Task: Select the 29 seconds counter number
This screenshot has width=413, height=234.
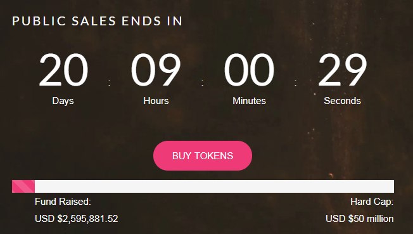Action: click(x=342, y=70)
